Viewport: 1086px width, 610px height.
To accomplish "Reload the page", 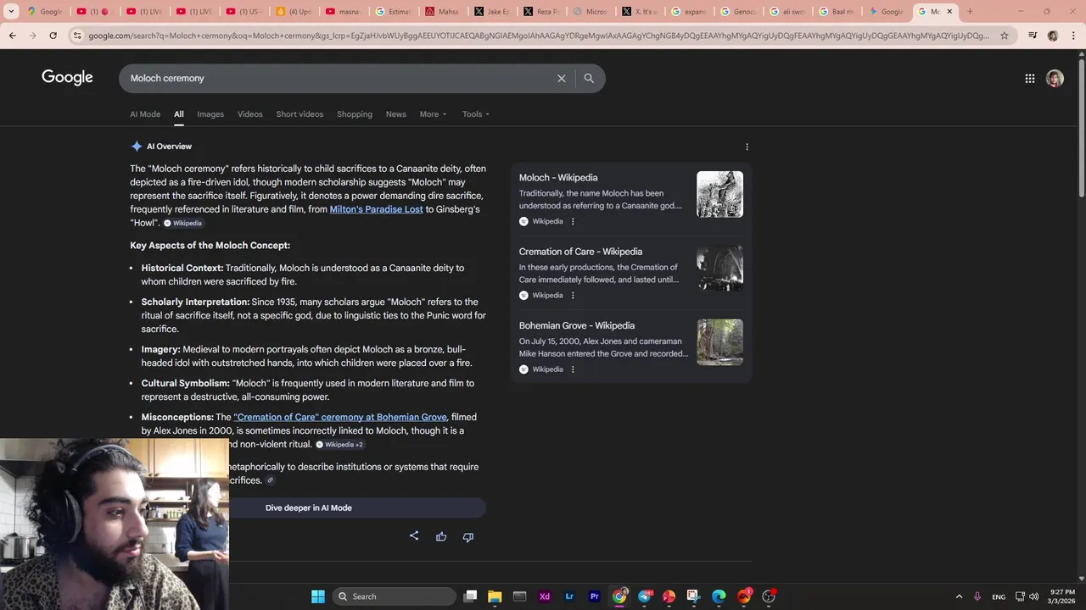I will 53,36.
